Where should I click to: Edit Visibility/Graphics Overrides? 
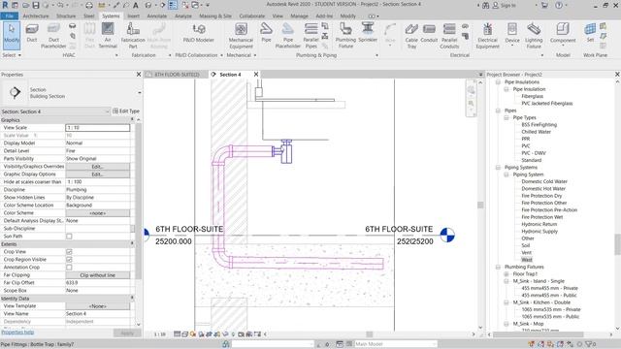point(97,167)
